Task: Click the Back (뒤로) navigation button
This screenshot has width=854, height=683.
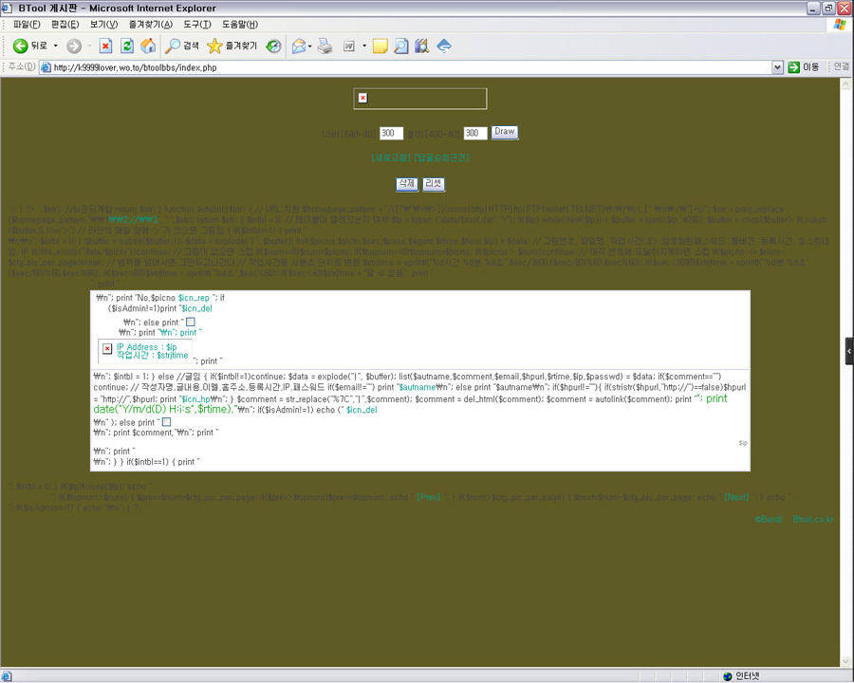Action: (30, 46)
